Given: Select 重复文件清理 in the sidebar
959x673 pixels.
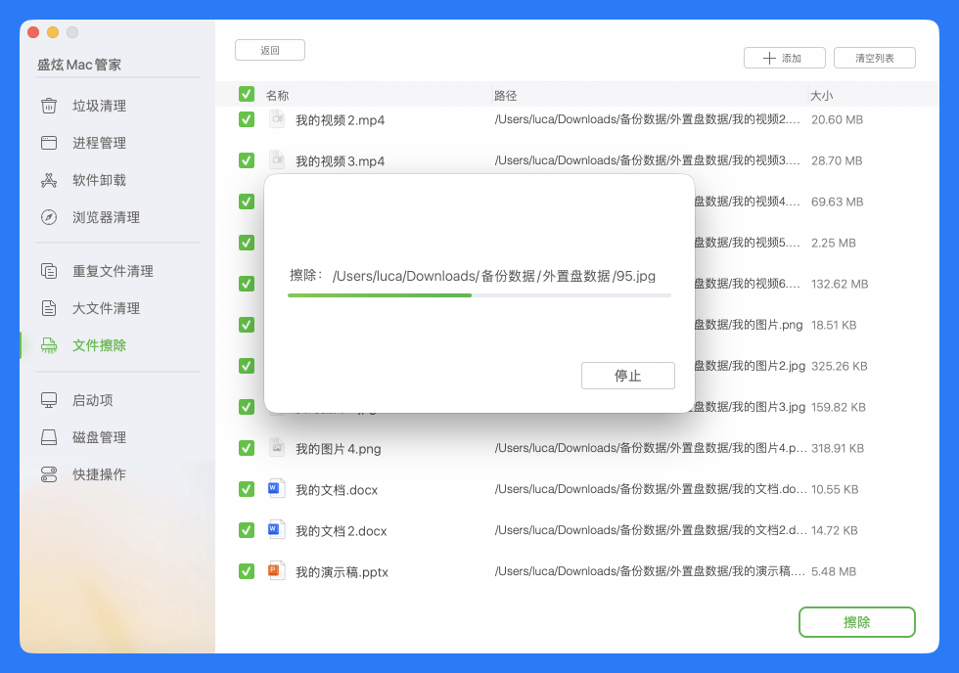Looking at the screenshot, I should pyautogui.click(x=48, y=271).
